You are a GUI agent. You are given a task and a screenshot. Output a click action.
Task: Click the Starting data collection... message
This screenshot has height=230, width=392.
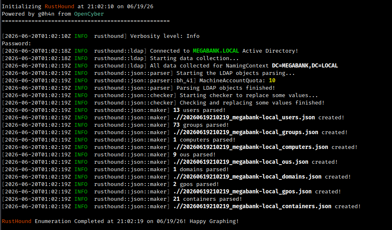(x=194, y=58)
